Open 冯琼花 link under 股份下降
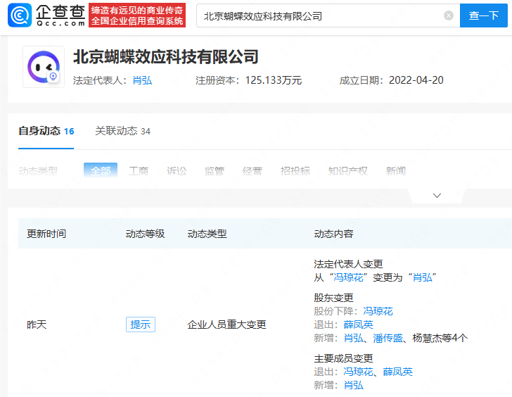 point(378,311)
